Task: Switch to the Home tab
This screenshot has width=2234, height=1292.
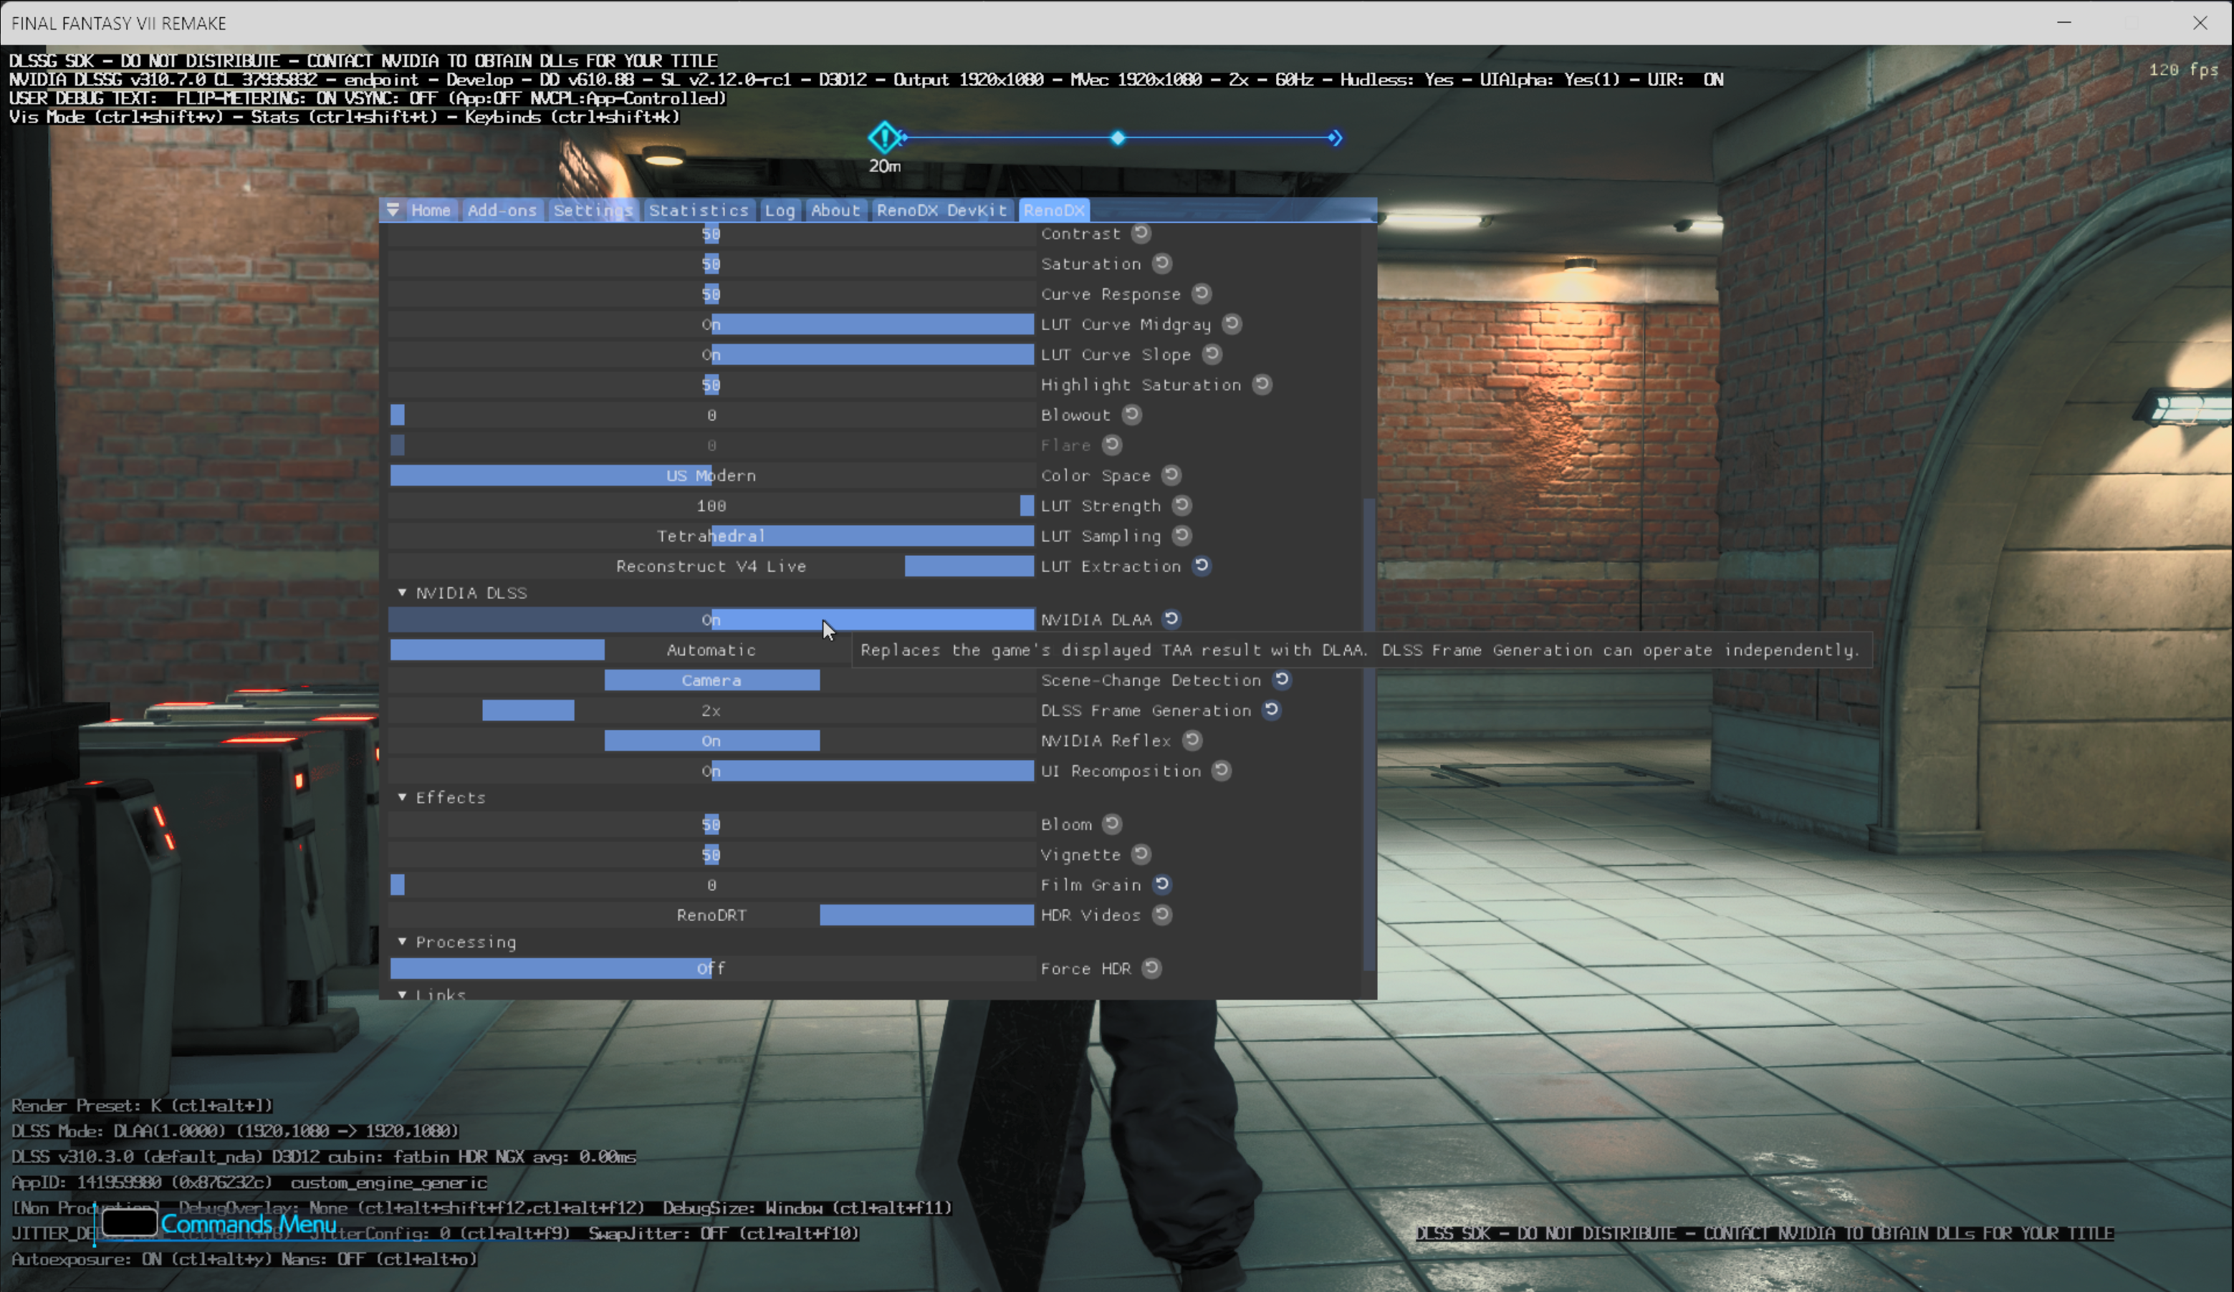Action: (431, 210)
